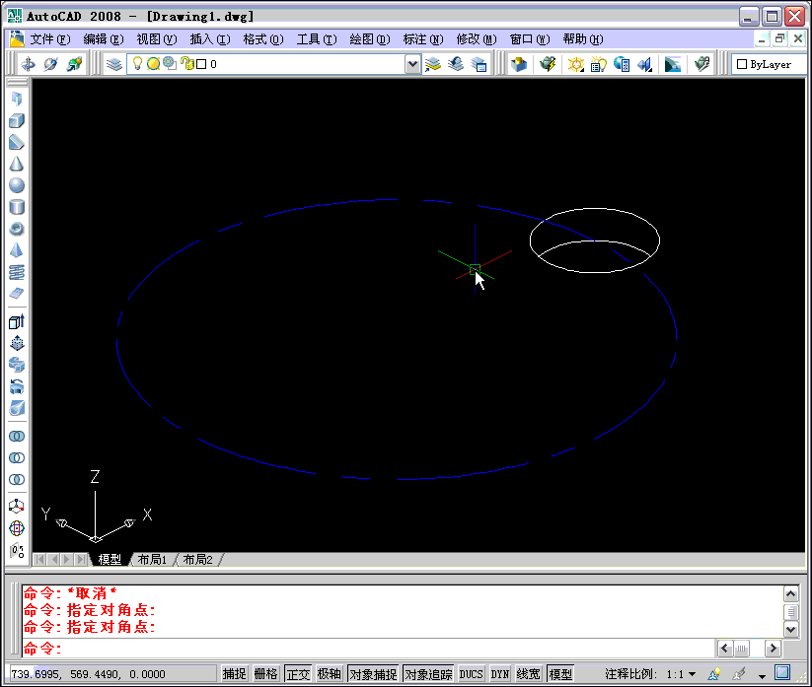Click the 模型 status bar button
This screenshot has width=812, height=687.
[x=560, y=673]
